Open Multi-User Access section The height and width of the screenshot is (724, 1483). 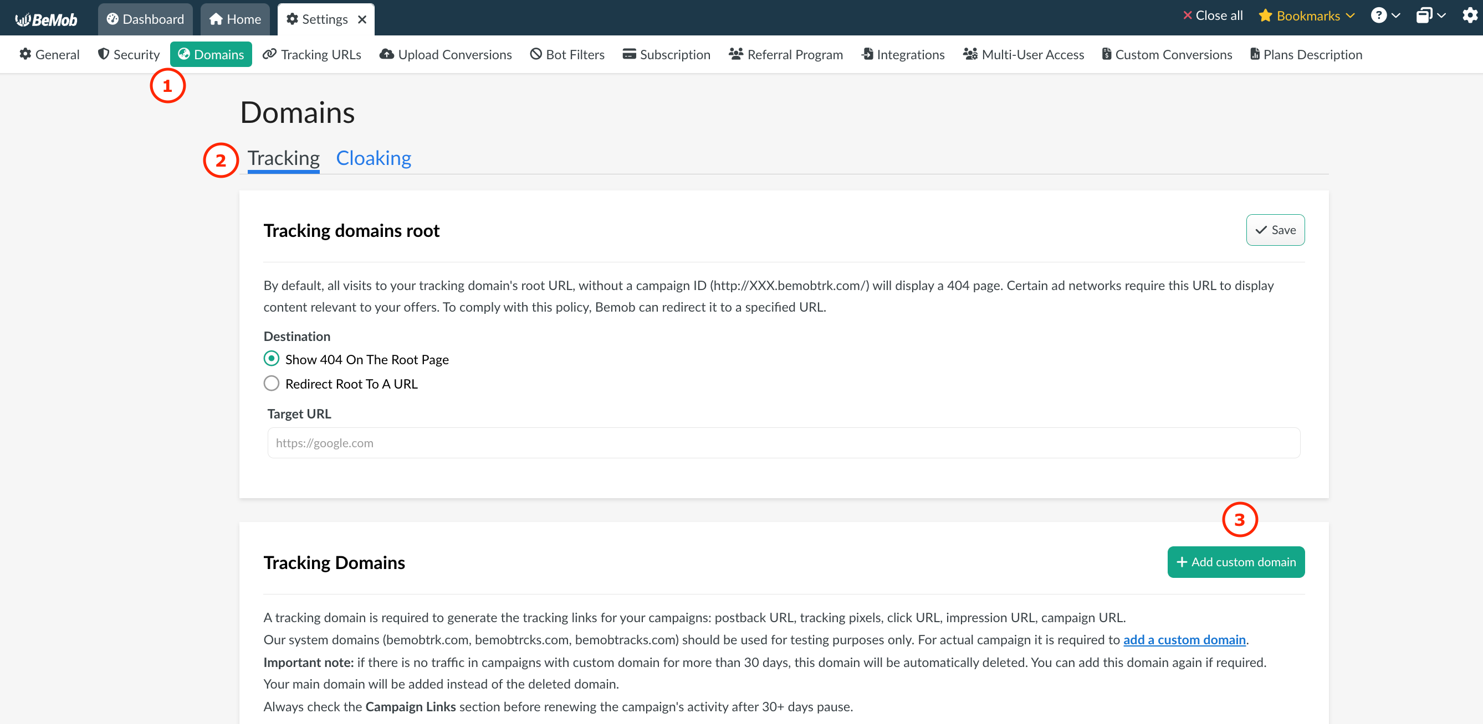pos(1024,54)
